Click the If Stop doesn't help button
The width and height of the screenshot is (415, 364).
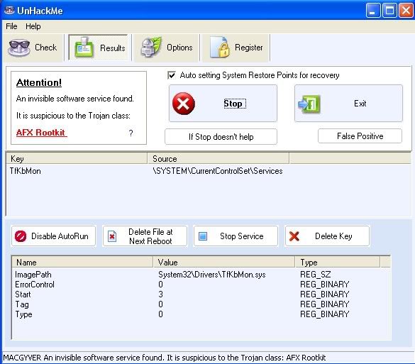tap(221, 137)
